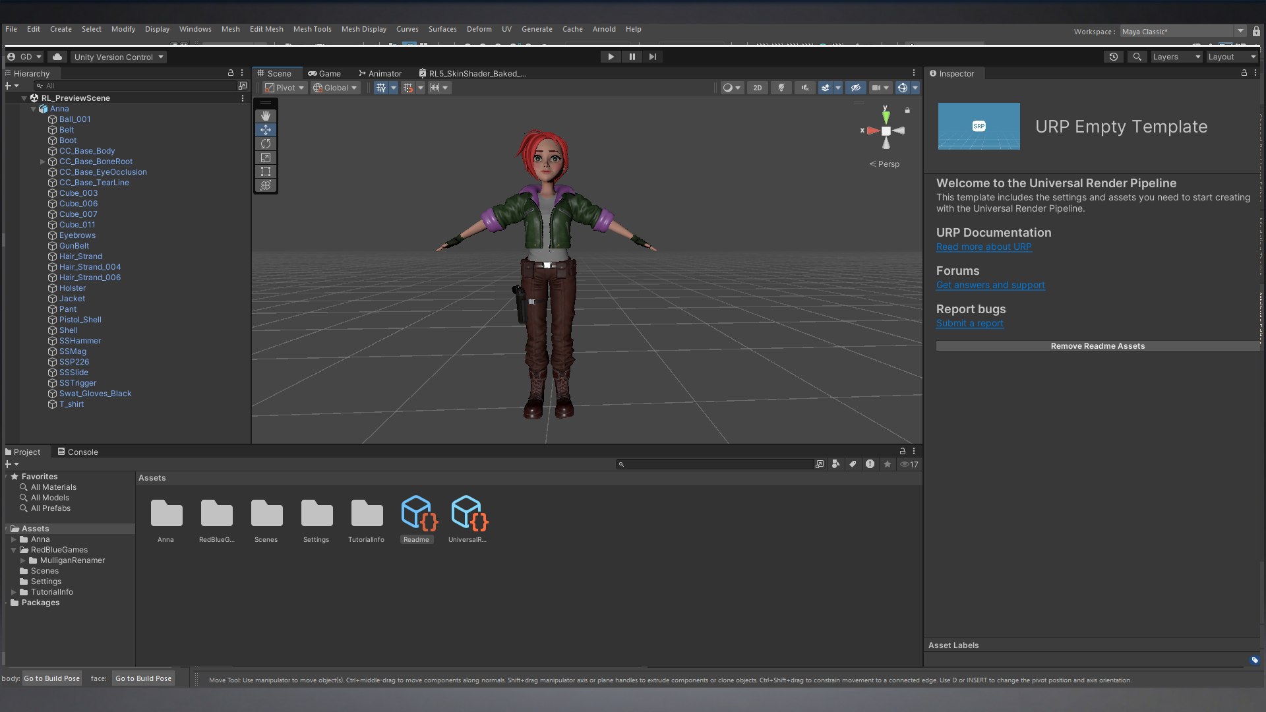Click the favorites star icon in Project
The image size is (1266, 712).
click(888, 464)
